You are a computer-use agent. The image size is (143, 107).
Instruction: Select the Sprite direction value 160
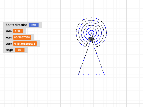(x=34, y=25)
